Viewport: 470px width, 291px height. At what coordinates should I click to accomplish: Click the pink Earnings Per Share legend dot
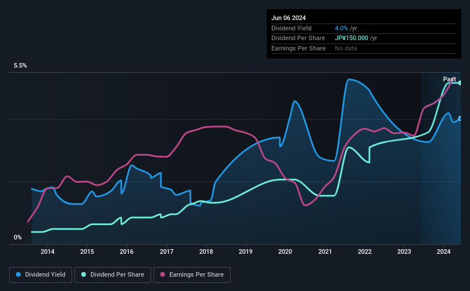click(x=163, y=274)
